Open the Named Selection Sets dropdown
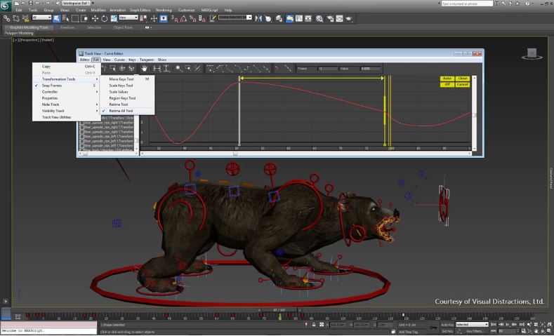Viewport: 554px width, 336px height. pos(235,18)
